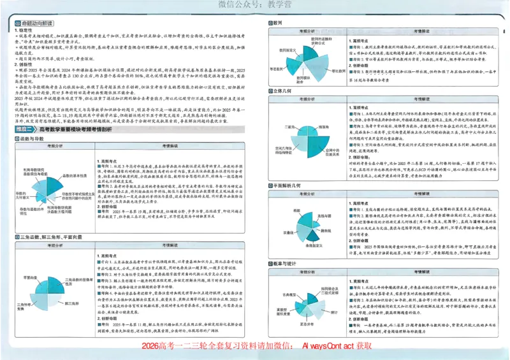Click 考情解读 header in 立体几何 table
510x360 pixels.
click(x=421, y=99)
